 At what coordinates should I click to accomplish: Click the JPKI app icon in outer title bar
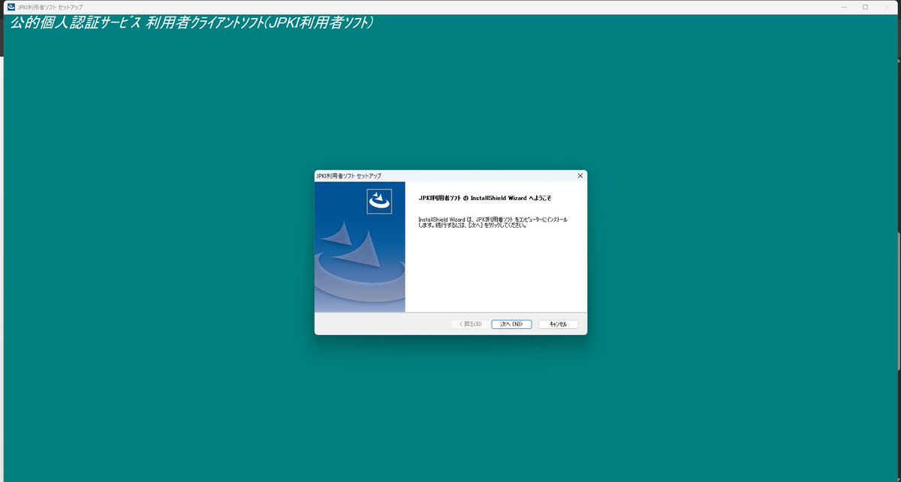click(x=11, y=7)
